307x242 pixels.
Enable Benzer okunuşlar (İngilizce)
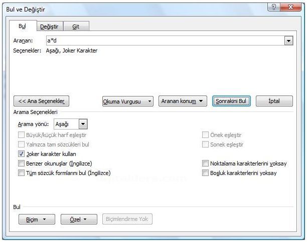tap(21, 163)
